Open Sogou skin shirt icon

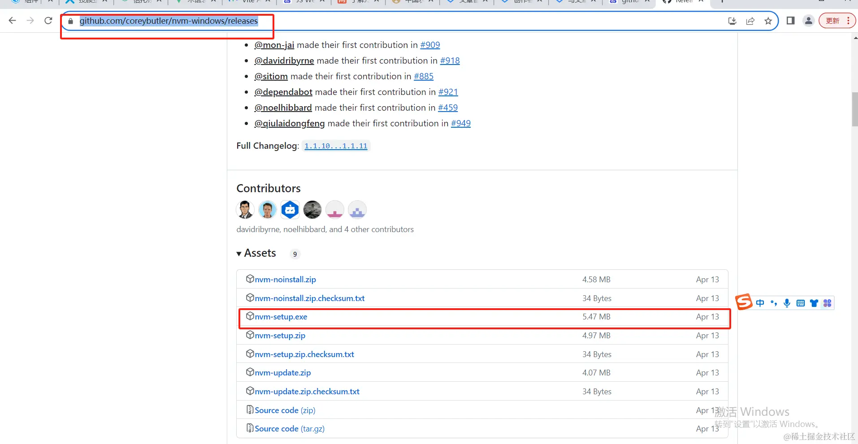[x=814, y=303]
